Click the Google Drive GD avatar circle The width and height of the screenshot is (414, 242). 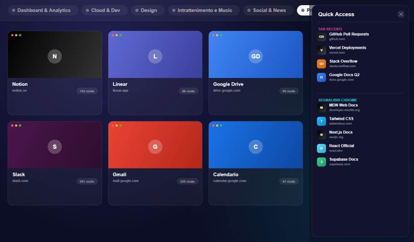coord(256,56)
